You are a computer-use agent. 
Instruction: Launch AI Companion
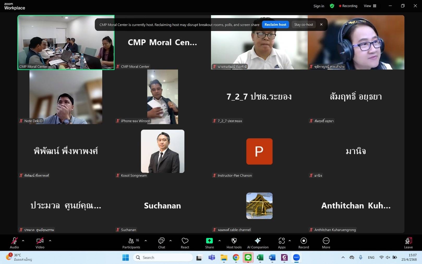coord(258,243)
